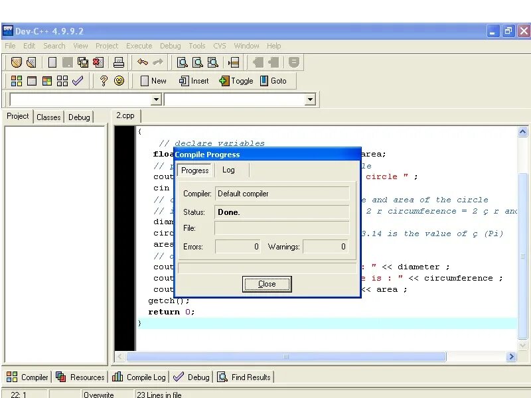Click the Default compiler field
Viewport: 531px width, 398px height.
pyautogui.click(x=281, y=194)
